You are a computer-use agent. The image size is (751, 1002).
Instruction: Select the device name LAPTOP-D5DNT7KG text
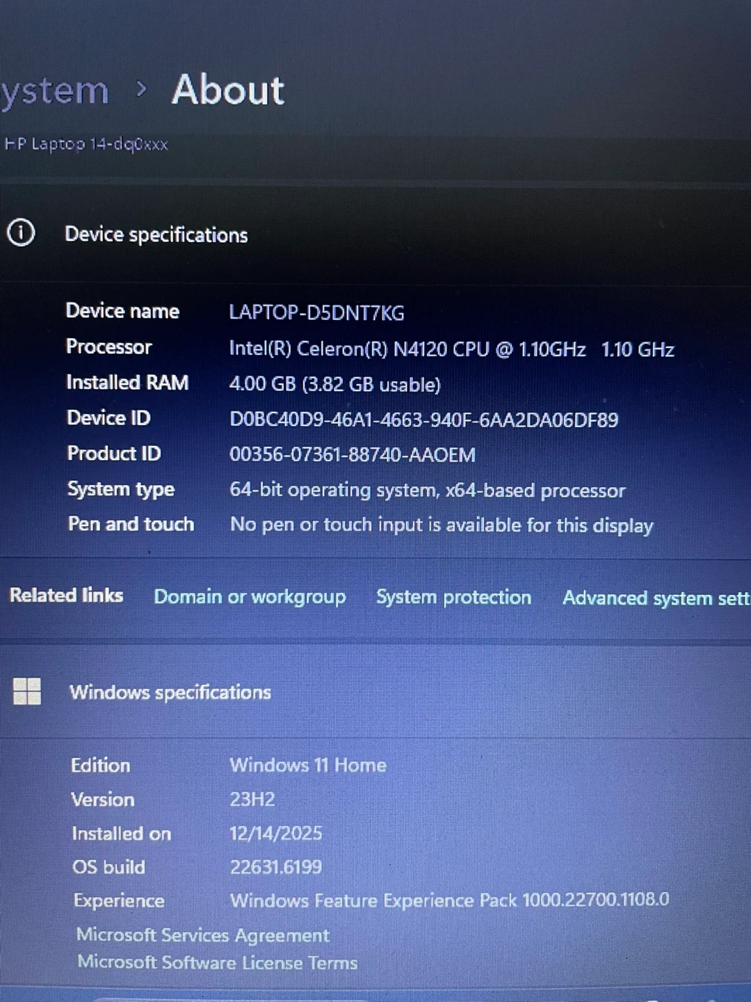point(316,312)
